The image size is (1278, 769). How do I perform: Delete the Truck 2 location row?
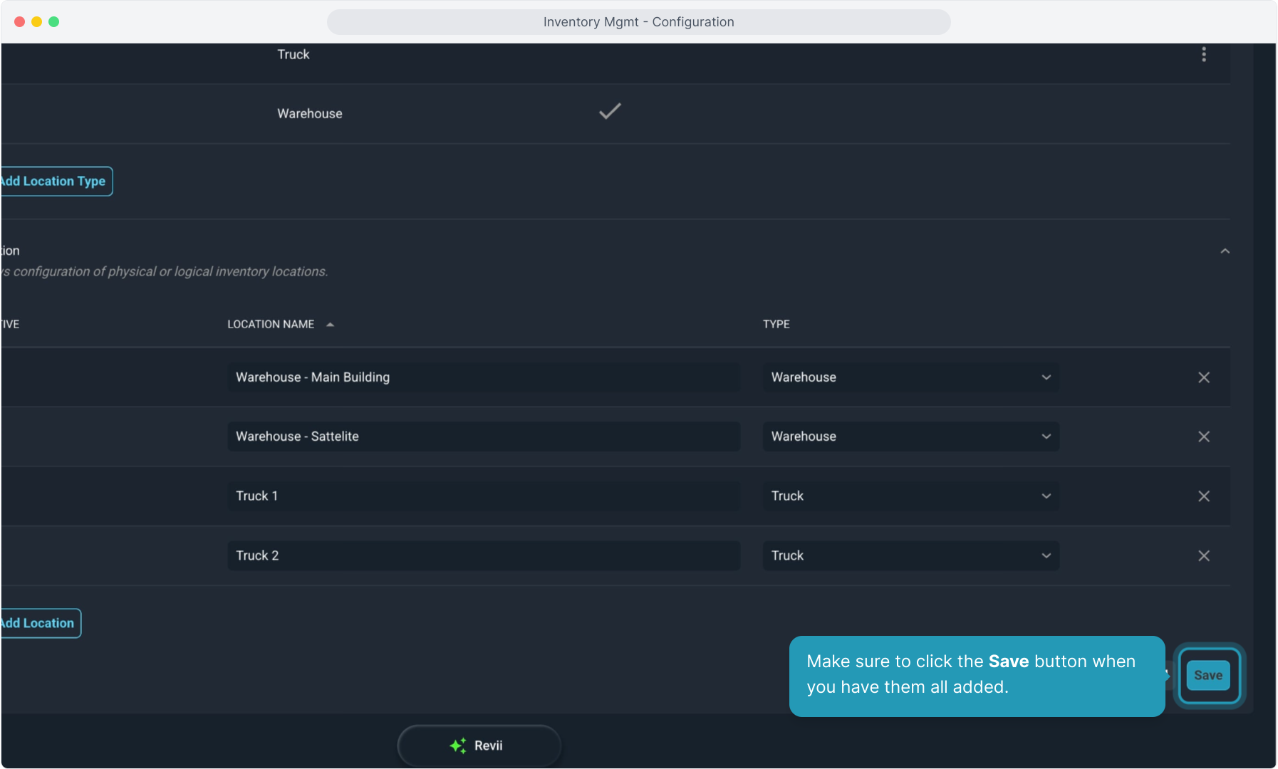pyautogui.click(x=1203, y=555)
